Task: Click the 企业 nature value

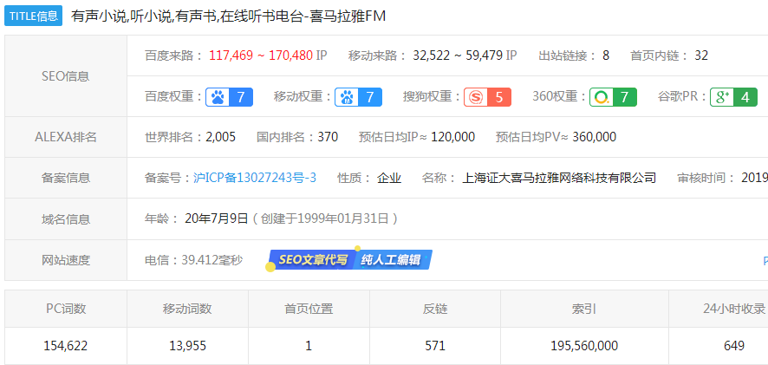Action: [389, 178]
